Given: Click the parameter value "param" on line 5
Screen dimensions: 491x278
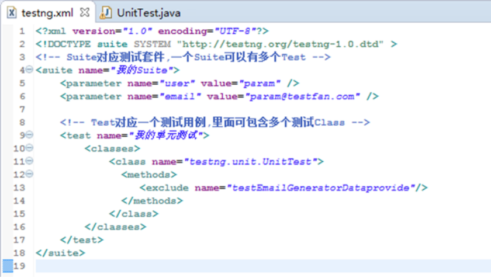Looking at the screenshot, I should [x=260, y=84].
